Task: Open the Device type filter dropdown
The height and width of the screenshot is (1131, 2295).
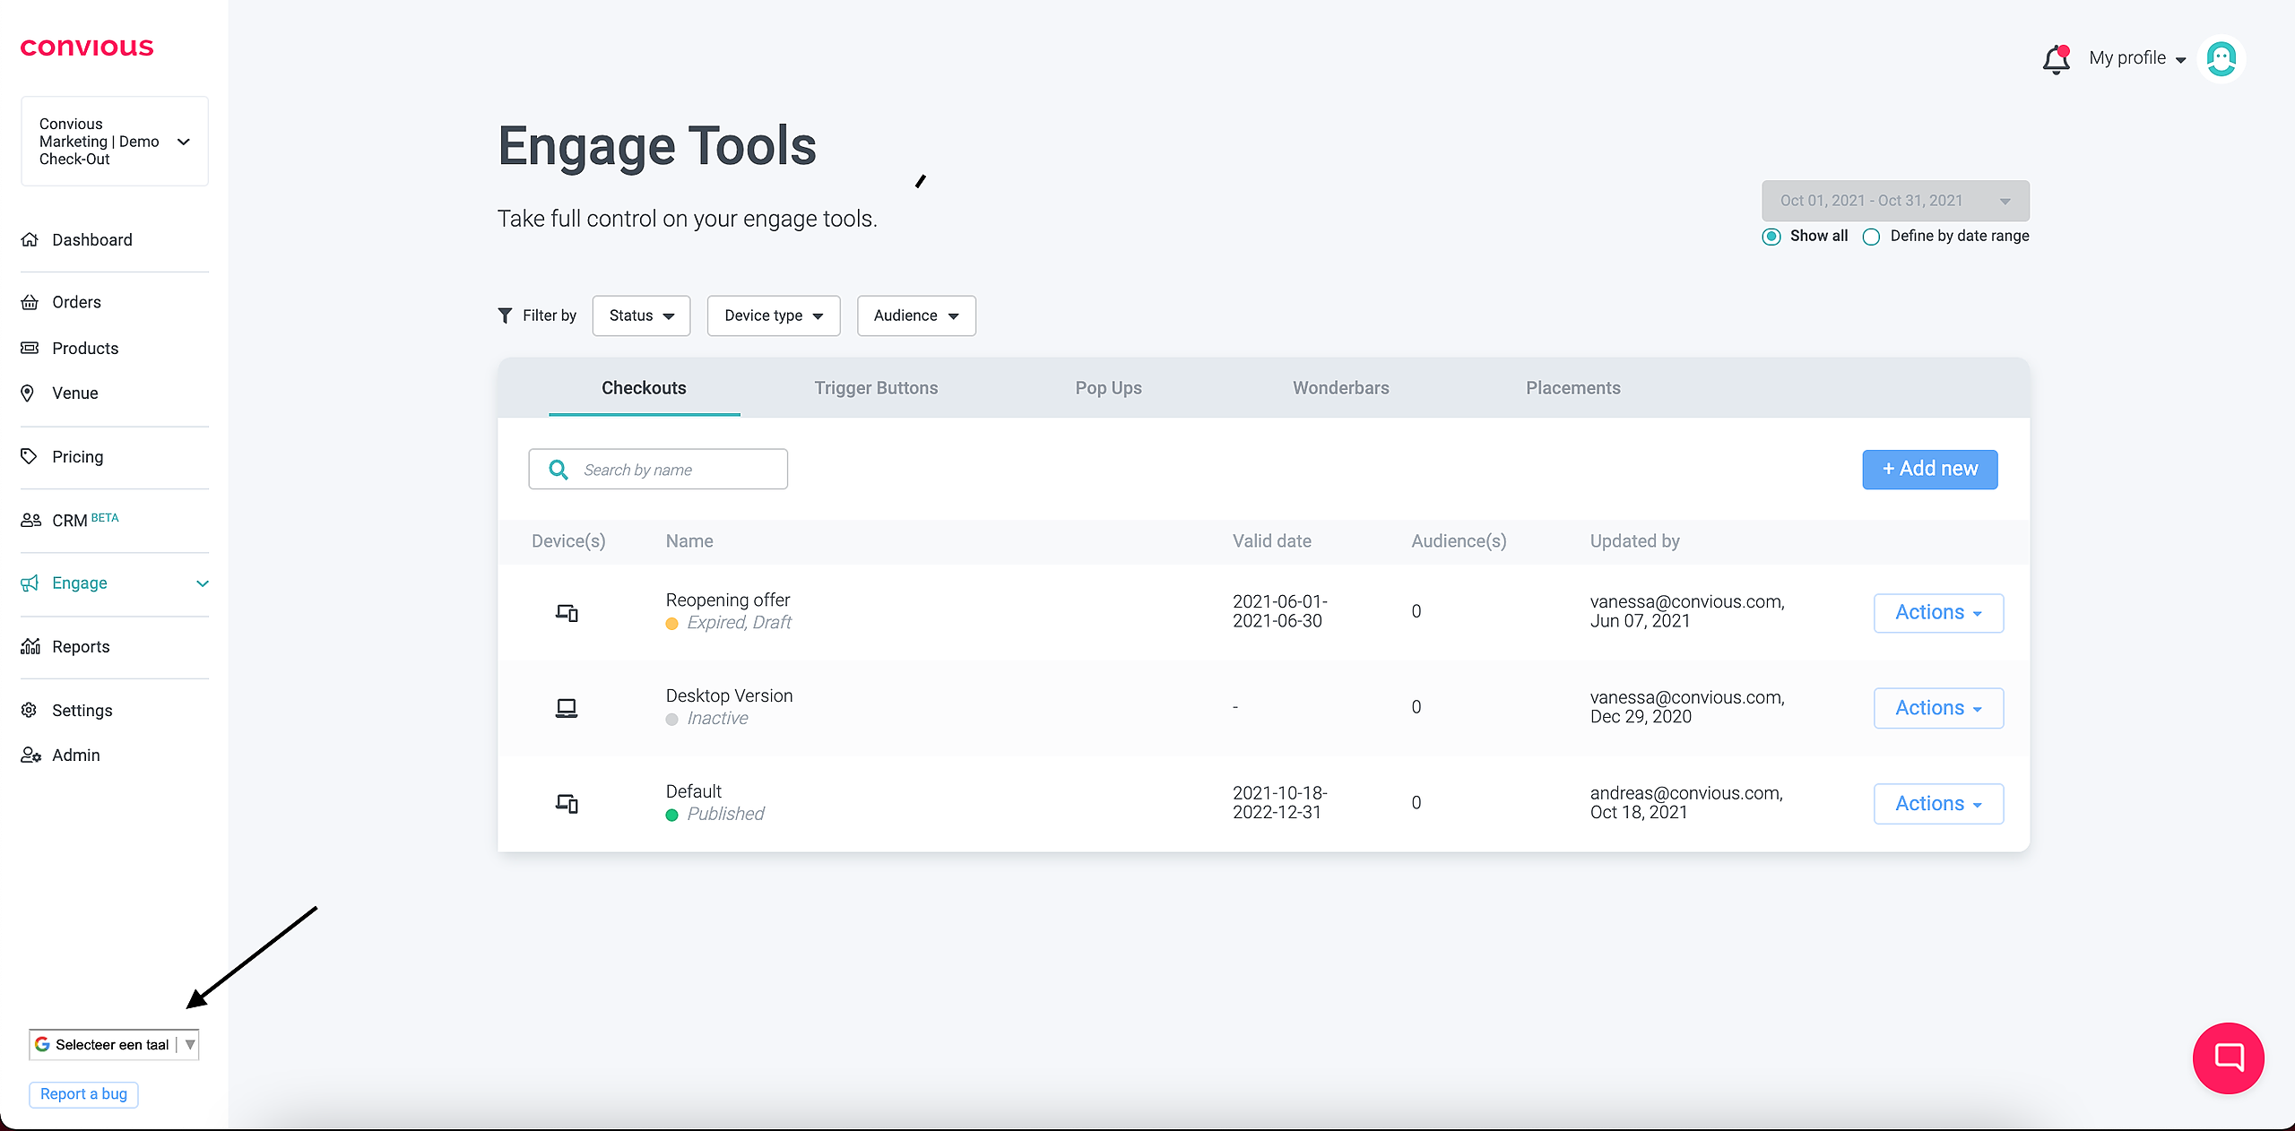Action: click(x=773, y=315)
